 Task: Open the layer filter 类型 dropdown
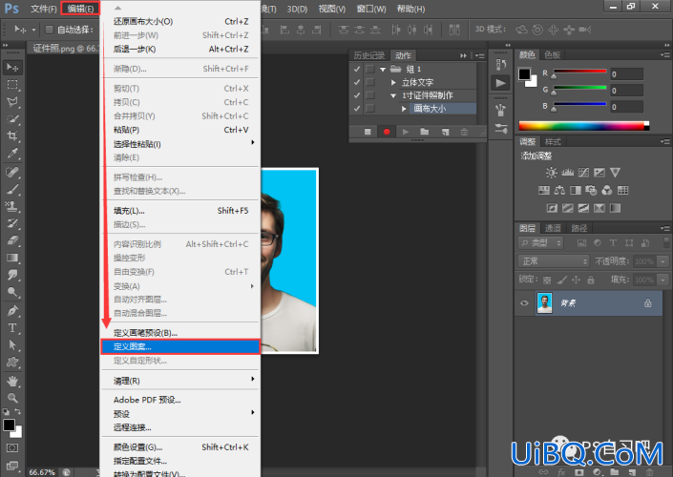pos(540,242)
